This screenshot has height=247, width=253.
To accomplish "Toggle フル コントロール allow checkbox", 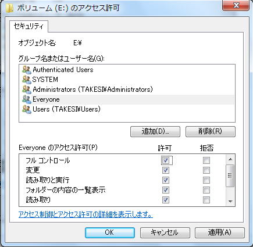I will coord(166,160).
